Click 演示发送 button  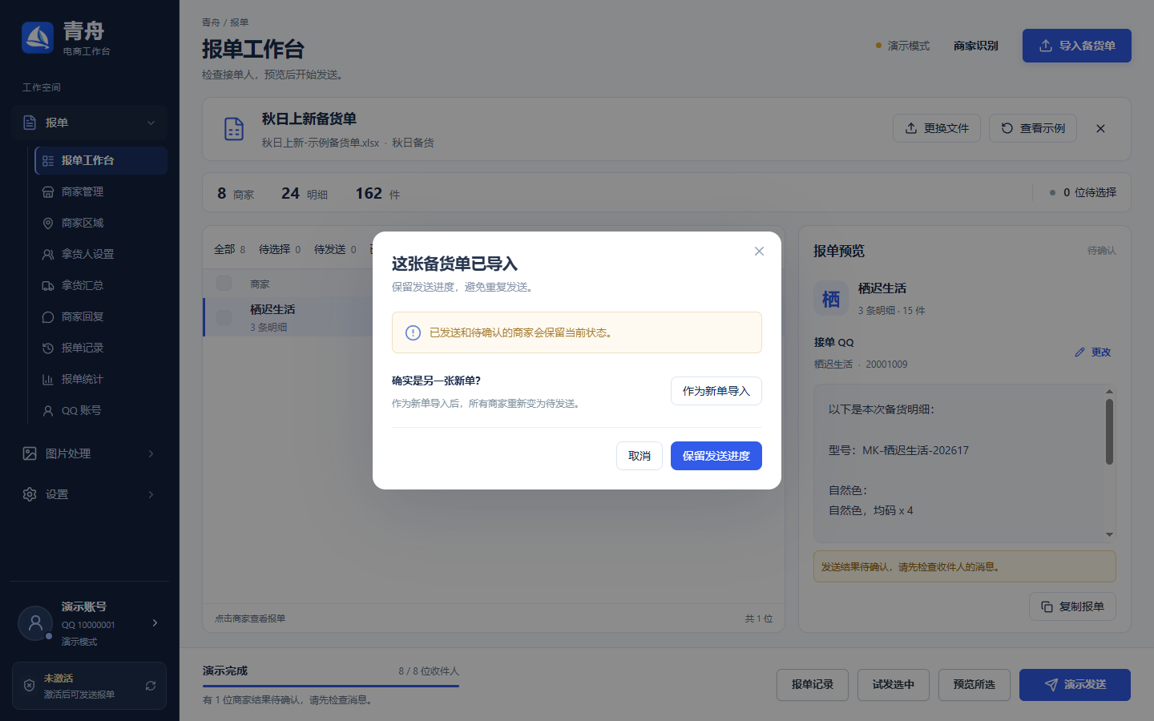point(1075,685)
